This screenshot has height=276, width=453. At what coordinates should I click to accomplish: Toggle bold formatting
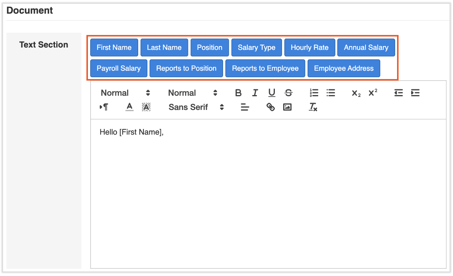pos(238,93)
